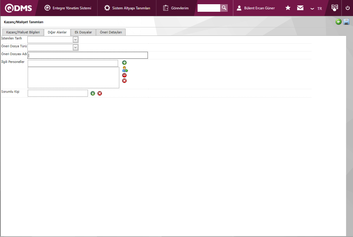The image size is (353, 237).
Task: Click the Sorumlu Kişi text field
Action: [58, 93]
